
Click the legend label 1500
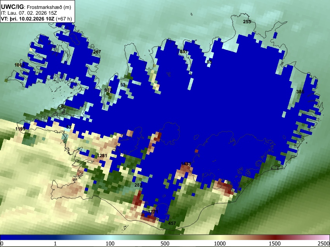point(274,244)
